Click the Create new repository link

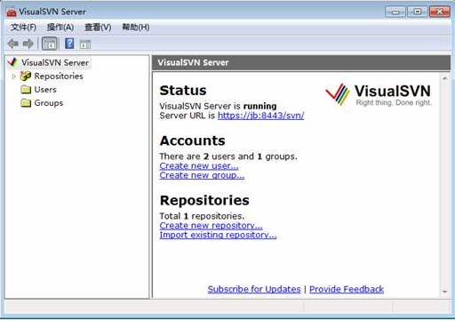211,226
